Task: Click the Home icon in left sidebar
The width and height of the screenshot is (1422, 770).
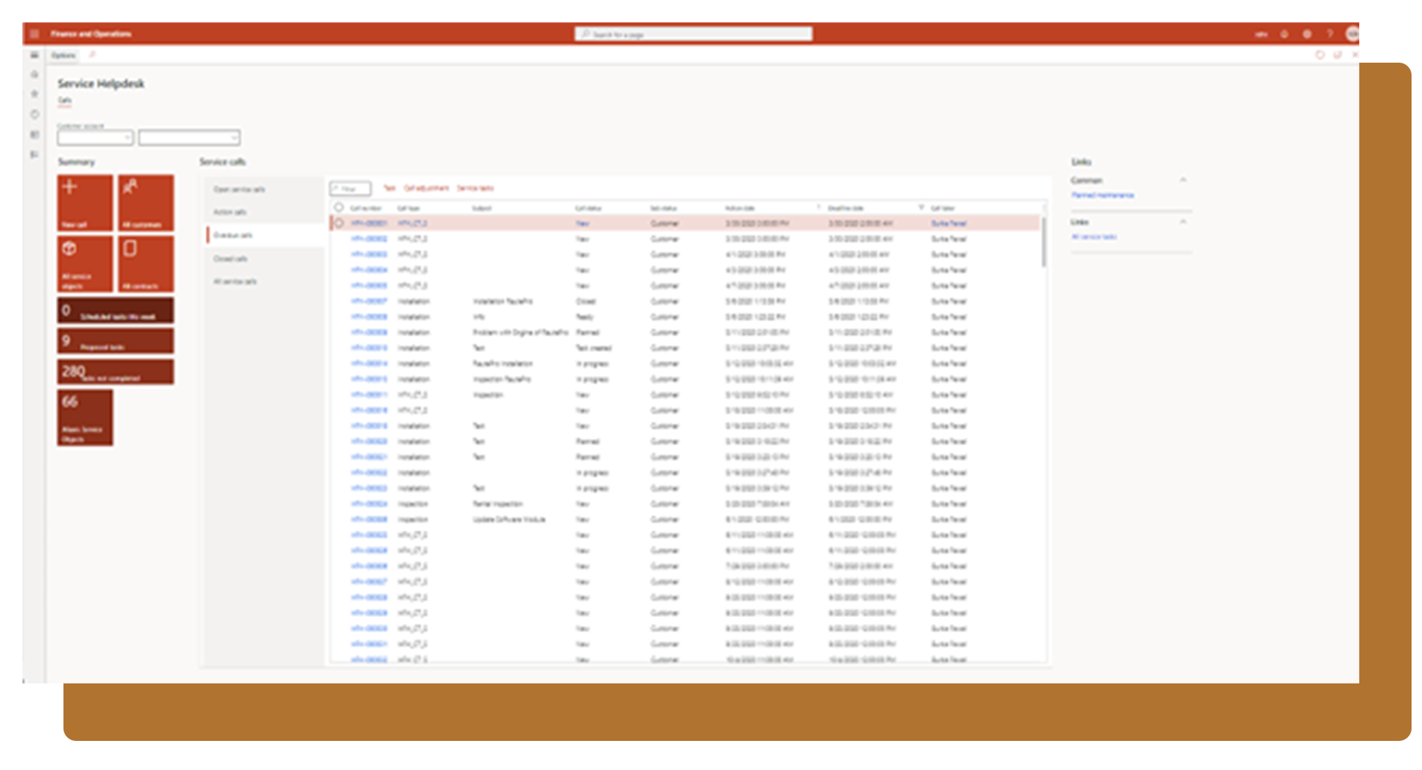Action: 34,75
